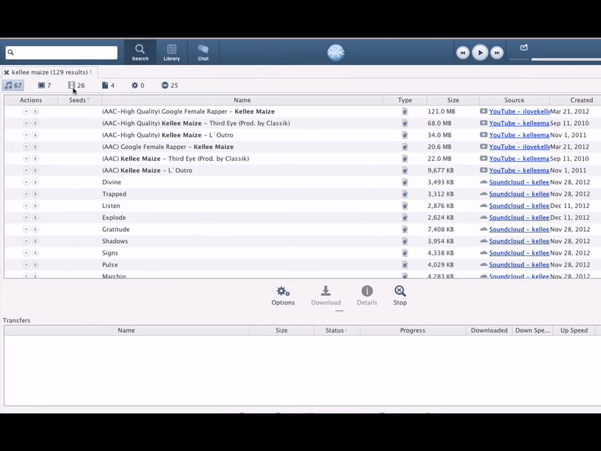Open the Search view in the toolbar
Screen dimensions: 601x451
140,52
